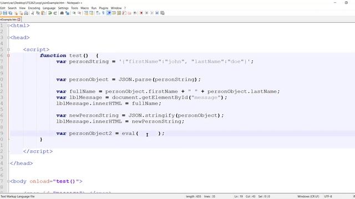355x199 pixels.
Task: Click the Zoom In toolbar icon
Action: point(74,13)
